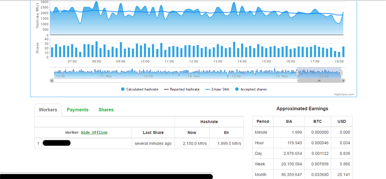The image size is (386, 179).
Task: Click the Last Share column header
Action: (153, 132)
